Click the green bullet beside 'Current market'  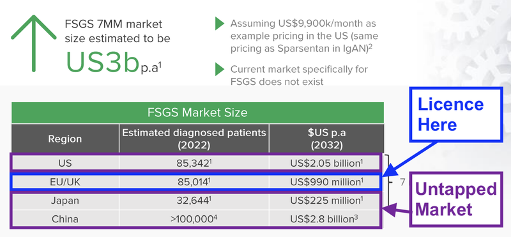[x=220, y=70]
